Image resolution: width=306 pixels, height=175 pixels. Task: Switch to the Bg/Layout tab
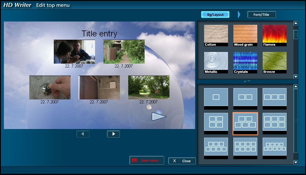215,15
